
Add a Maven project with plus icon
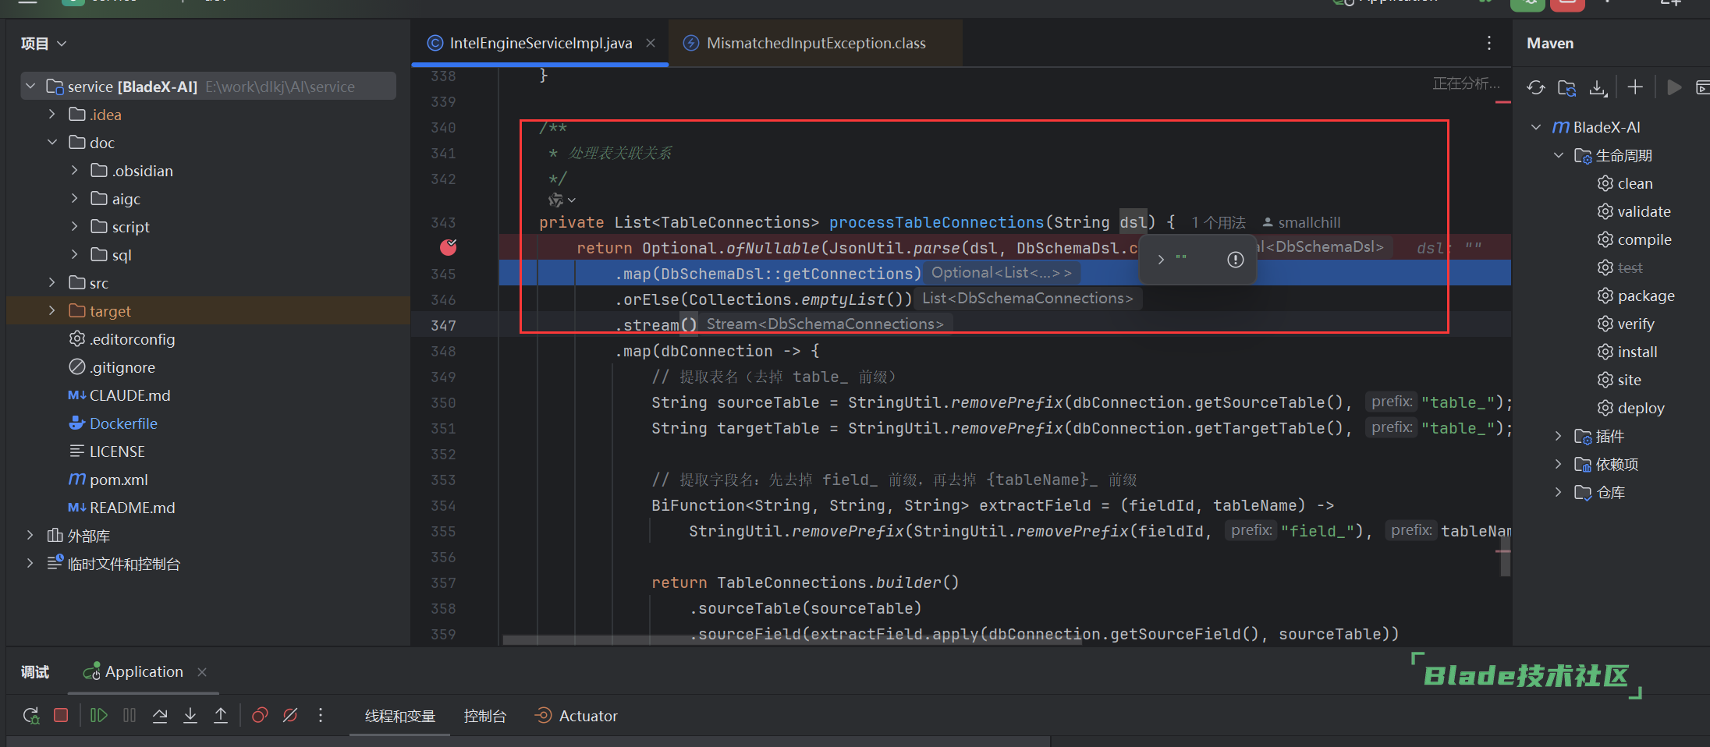coord(1635,87)
